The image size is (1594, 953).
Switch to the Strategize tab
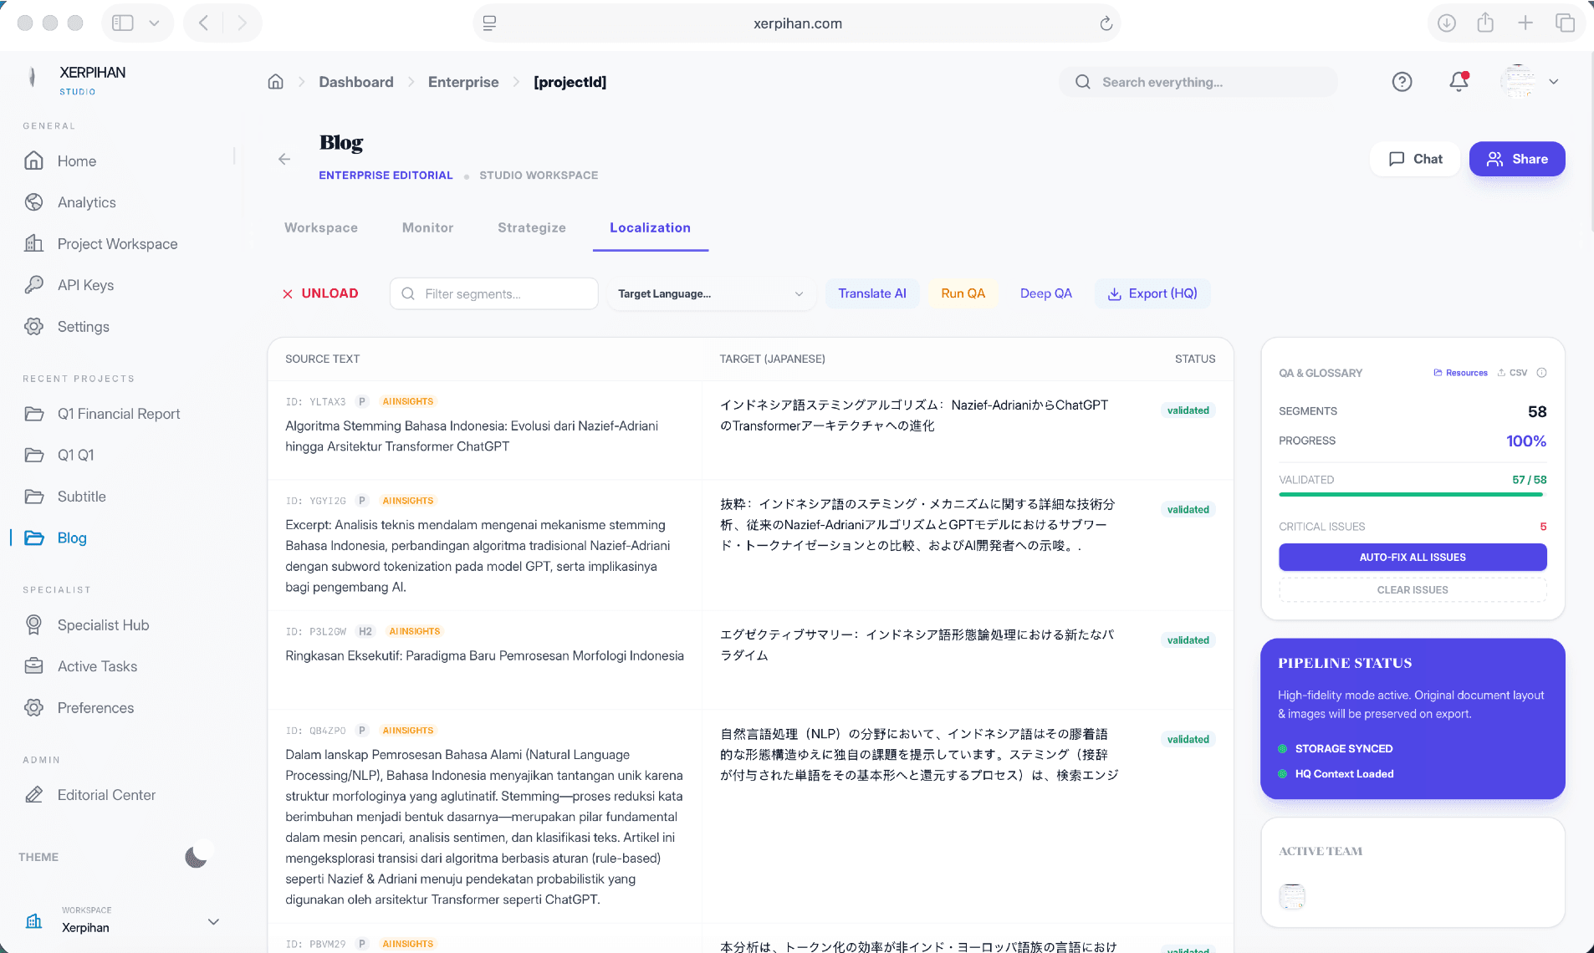(x=531, y=227)
